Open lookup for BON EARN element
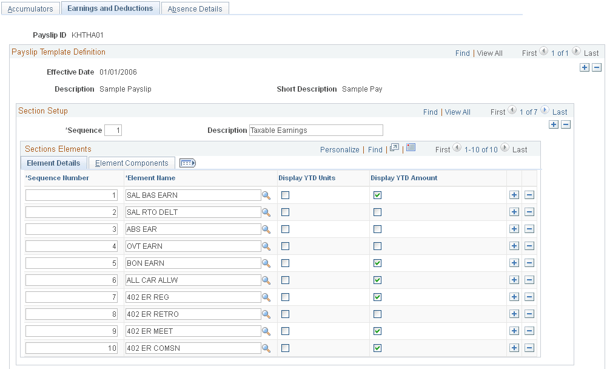The image size is (607, 369). click(267, 263)
